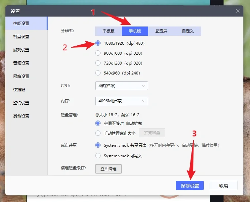Switch resolution tab to 平板版
This screenshot has width=250, height=202.
pyautogui.click(x=108, y=31)
